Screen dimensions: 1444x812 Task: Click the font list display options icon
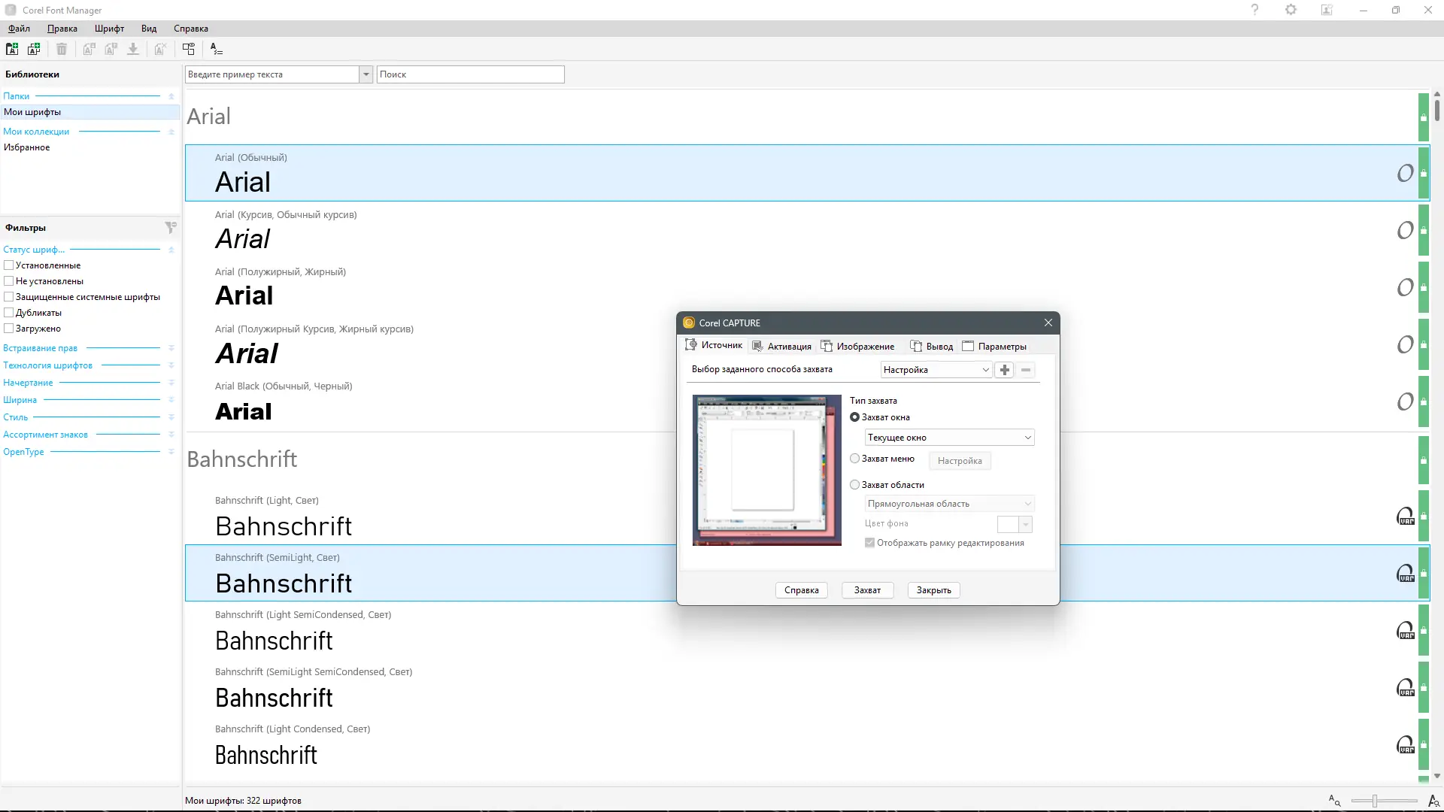point(217,49)
